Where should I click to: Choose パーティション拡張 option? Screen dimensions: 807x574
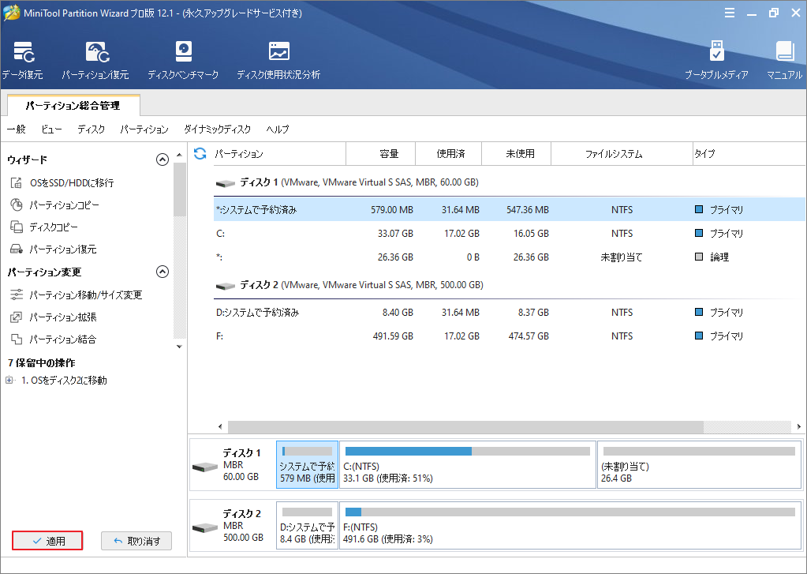[x=53, y=317]
